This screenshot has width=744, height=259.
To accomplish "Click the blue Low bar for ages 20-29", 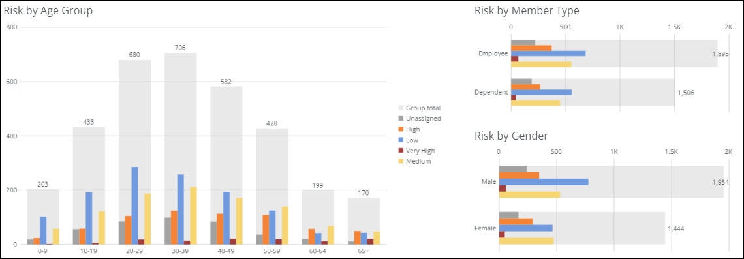I will point(134,206).
